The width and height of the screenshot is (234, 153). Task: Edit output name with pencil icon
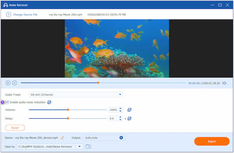(x=62, y=138)
